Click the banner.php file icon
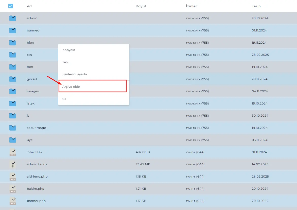 point(13,201)
